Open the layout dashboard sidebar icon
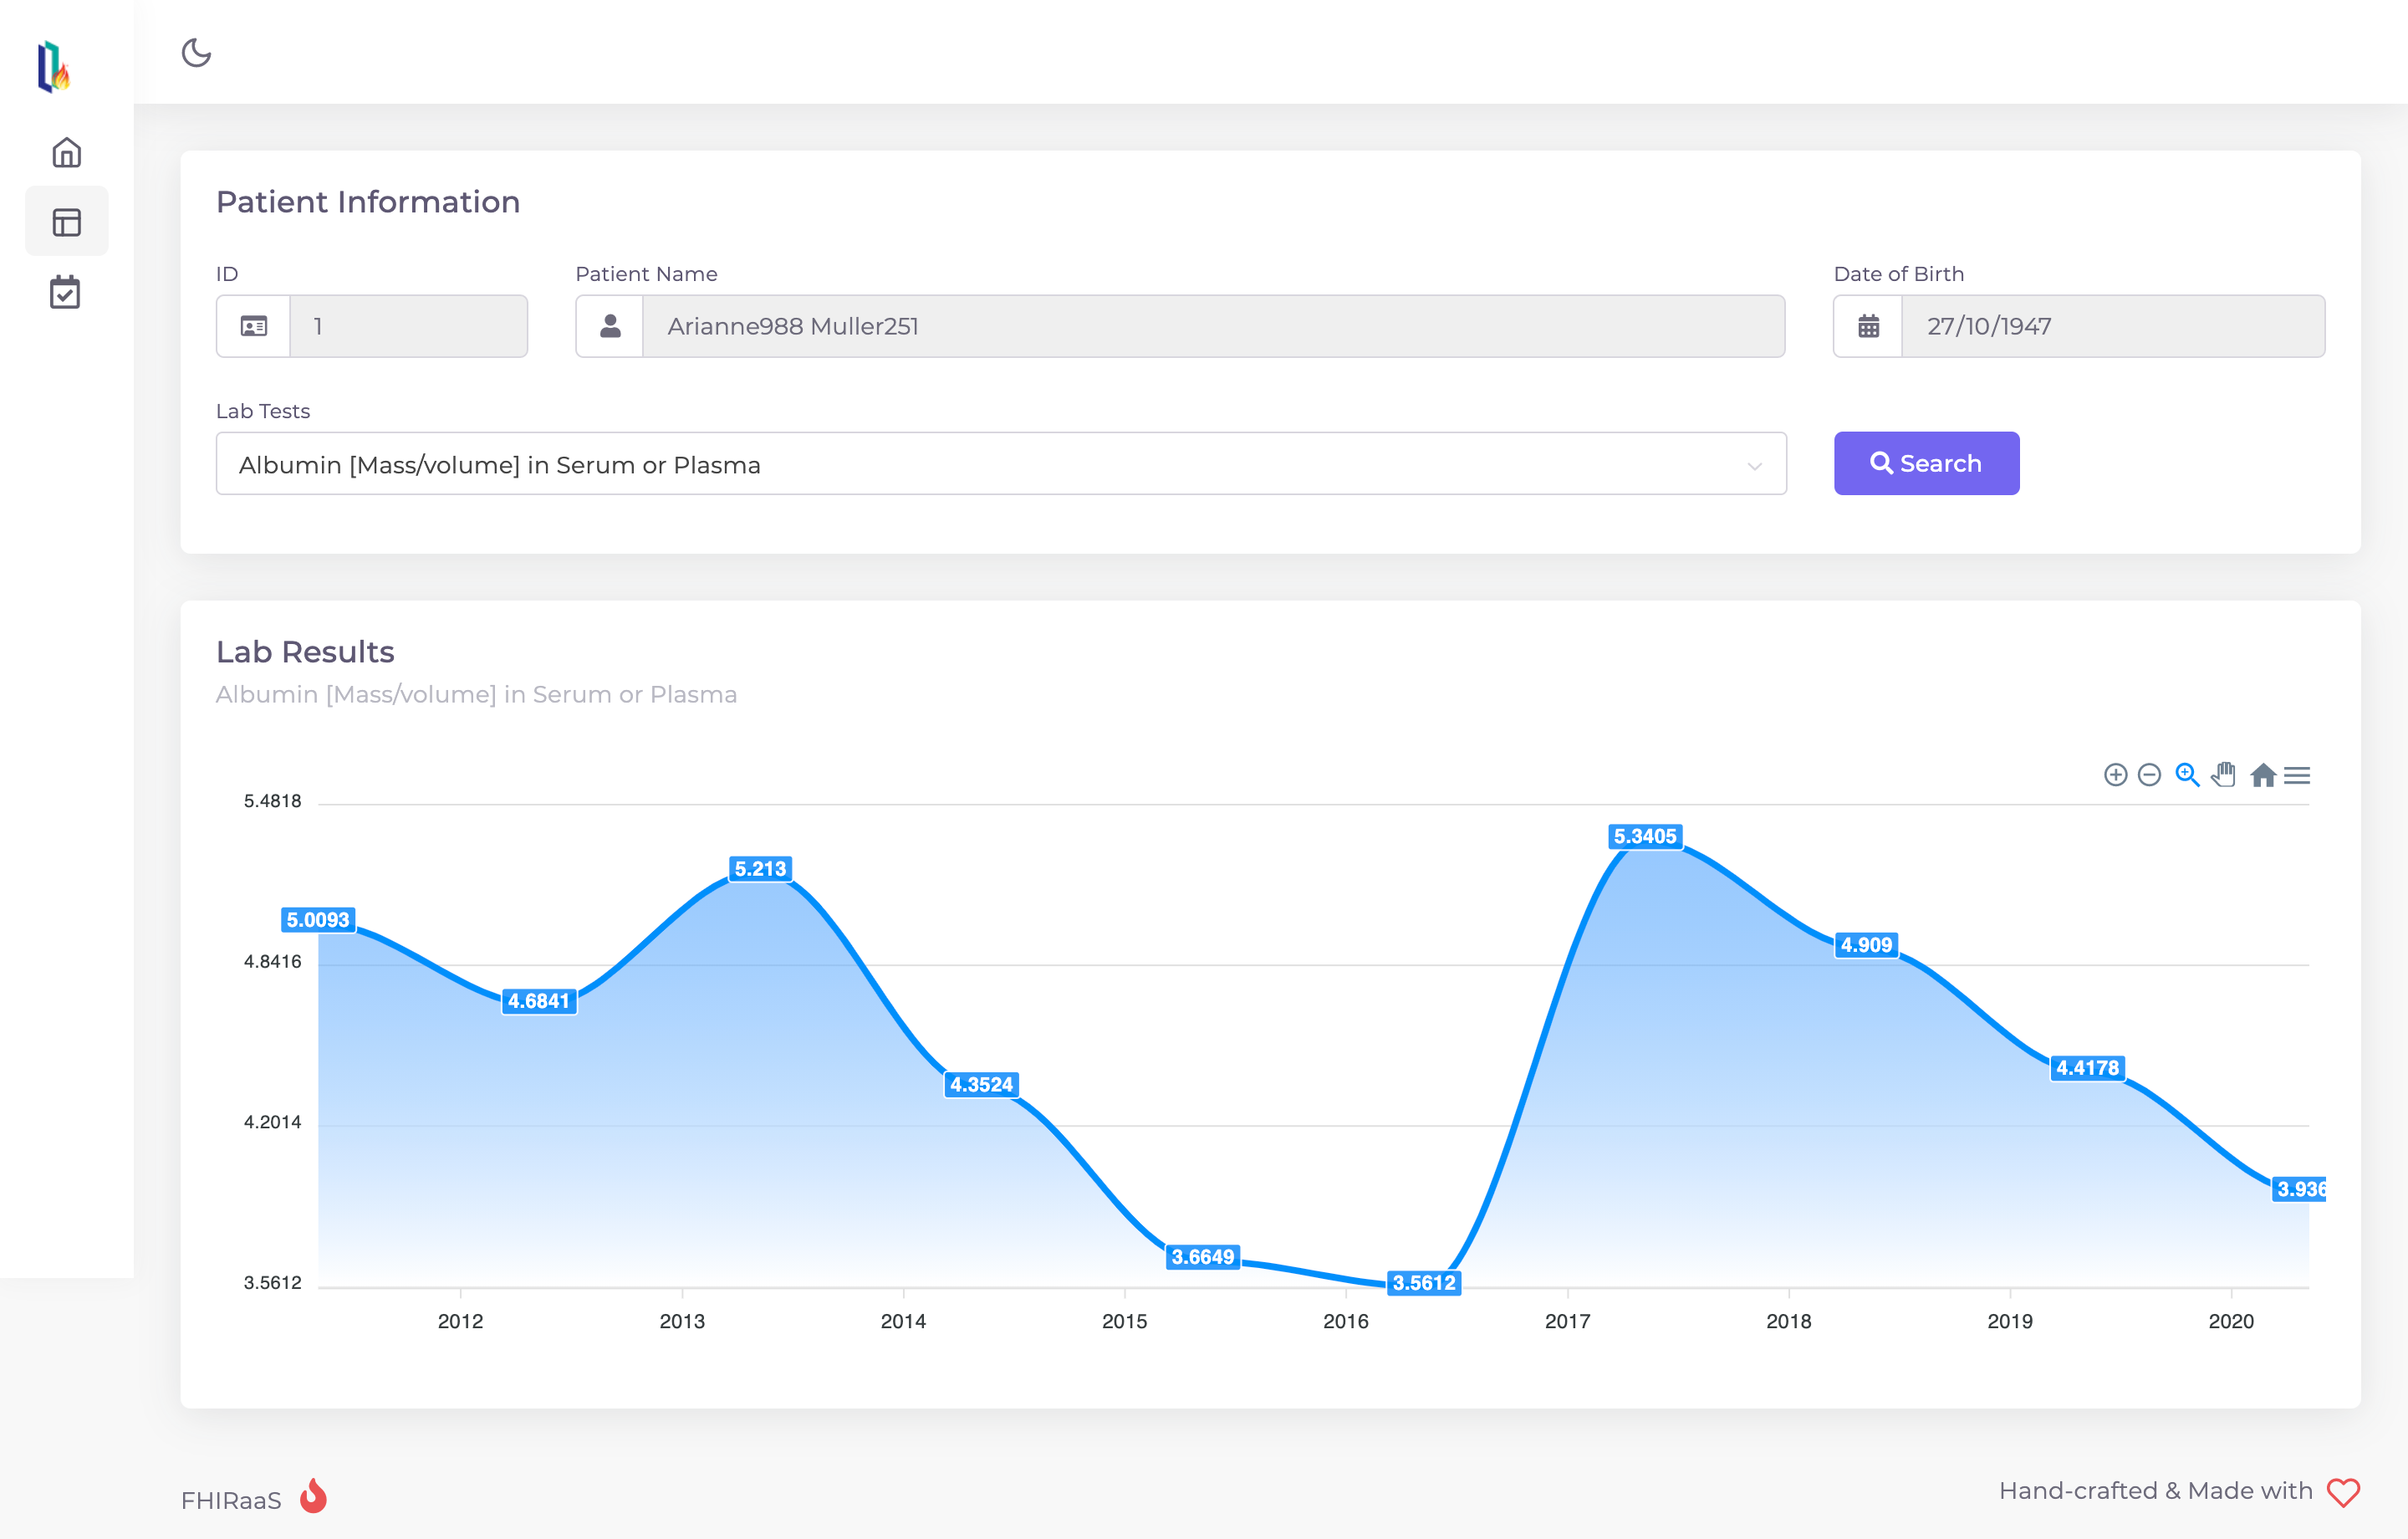This screenshot has height=1539, width=2408. pyautogui.click(x=66, y=221)
